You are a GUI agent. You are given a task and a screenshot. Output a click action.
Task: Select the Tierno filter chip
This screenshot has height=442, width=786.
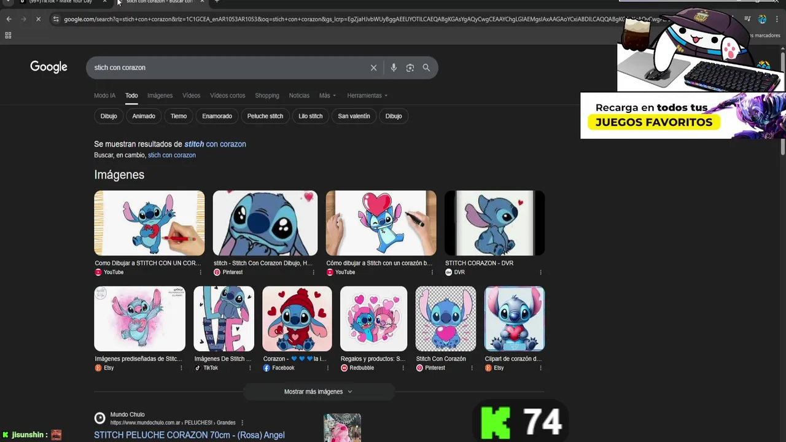(179, 116)
